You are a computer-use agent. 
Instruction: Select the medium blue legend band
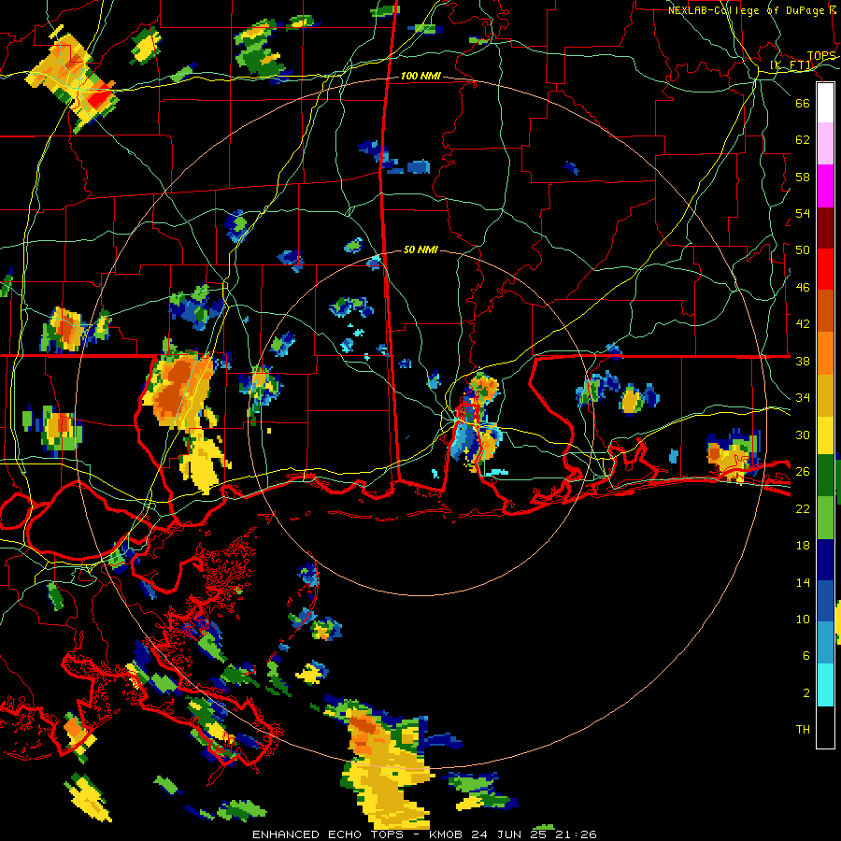[x=825, y=601]
